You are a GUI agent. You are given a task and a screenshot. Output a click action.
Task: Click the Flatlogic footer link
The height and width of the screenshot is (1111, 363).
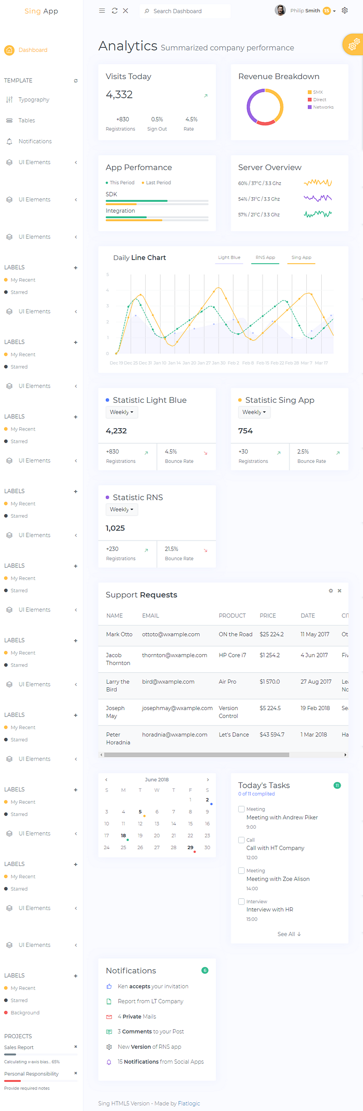(x=189, y=1103)
